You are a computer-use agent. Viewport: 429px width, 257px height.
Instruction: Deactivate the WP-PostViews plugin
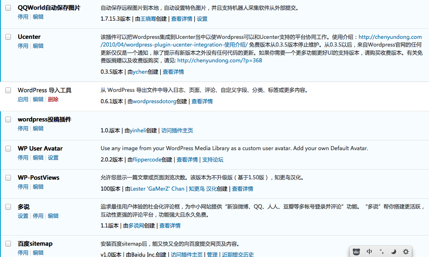coord(23,187)
